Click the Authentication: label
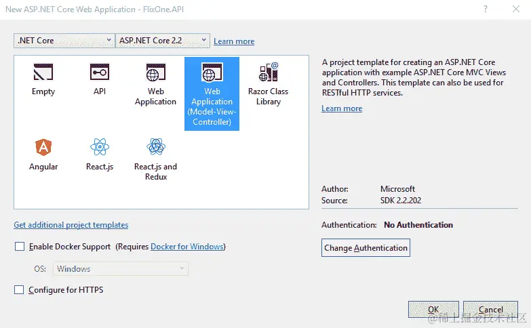Image resolution: width=531 pixels, height=328 pixels. tap(349, 225)
